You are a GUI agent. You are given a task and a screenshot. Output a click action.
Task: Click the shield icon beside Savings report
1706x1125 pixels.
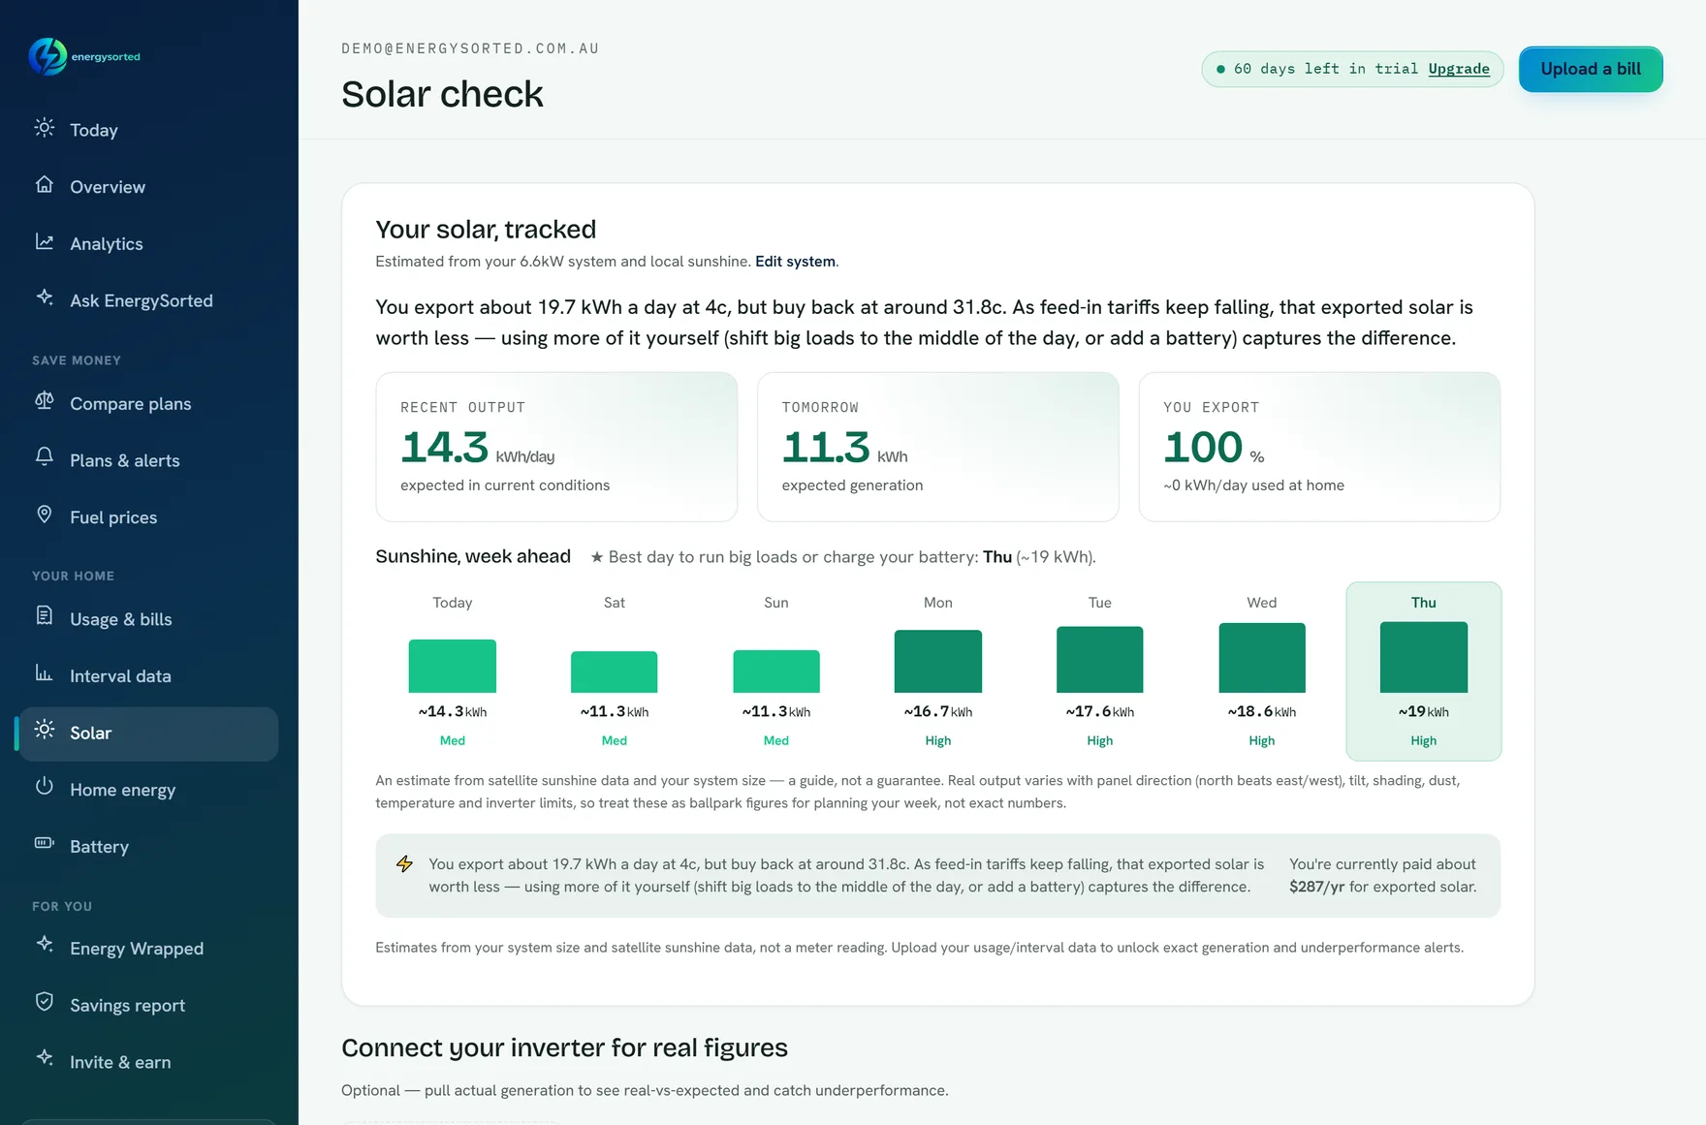[x=45, y=1002]
